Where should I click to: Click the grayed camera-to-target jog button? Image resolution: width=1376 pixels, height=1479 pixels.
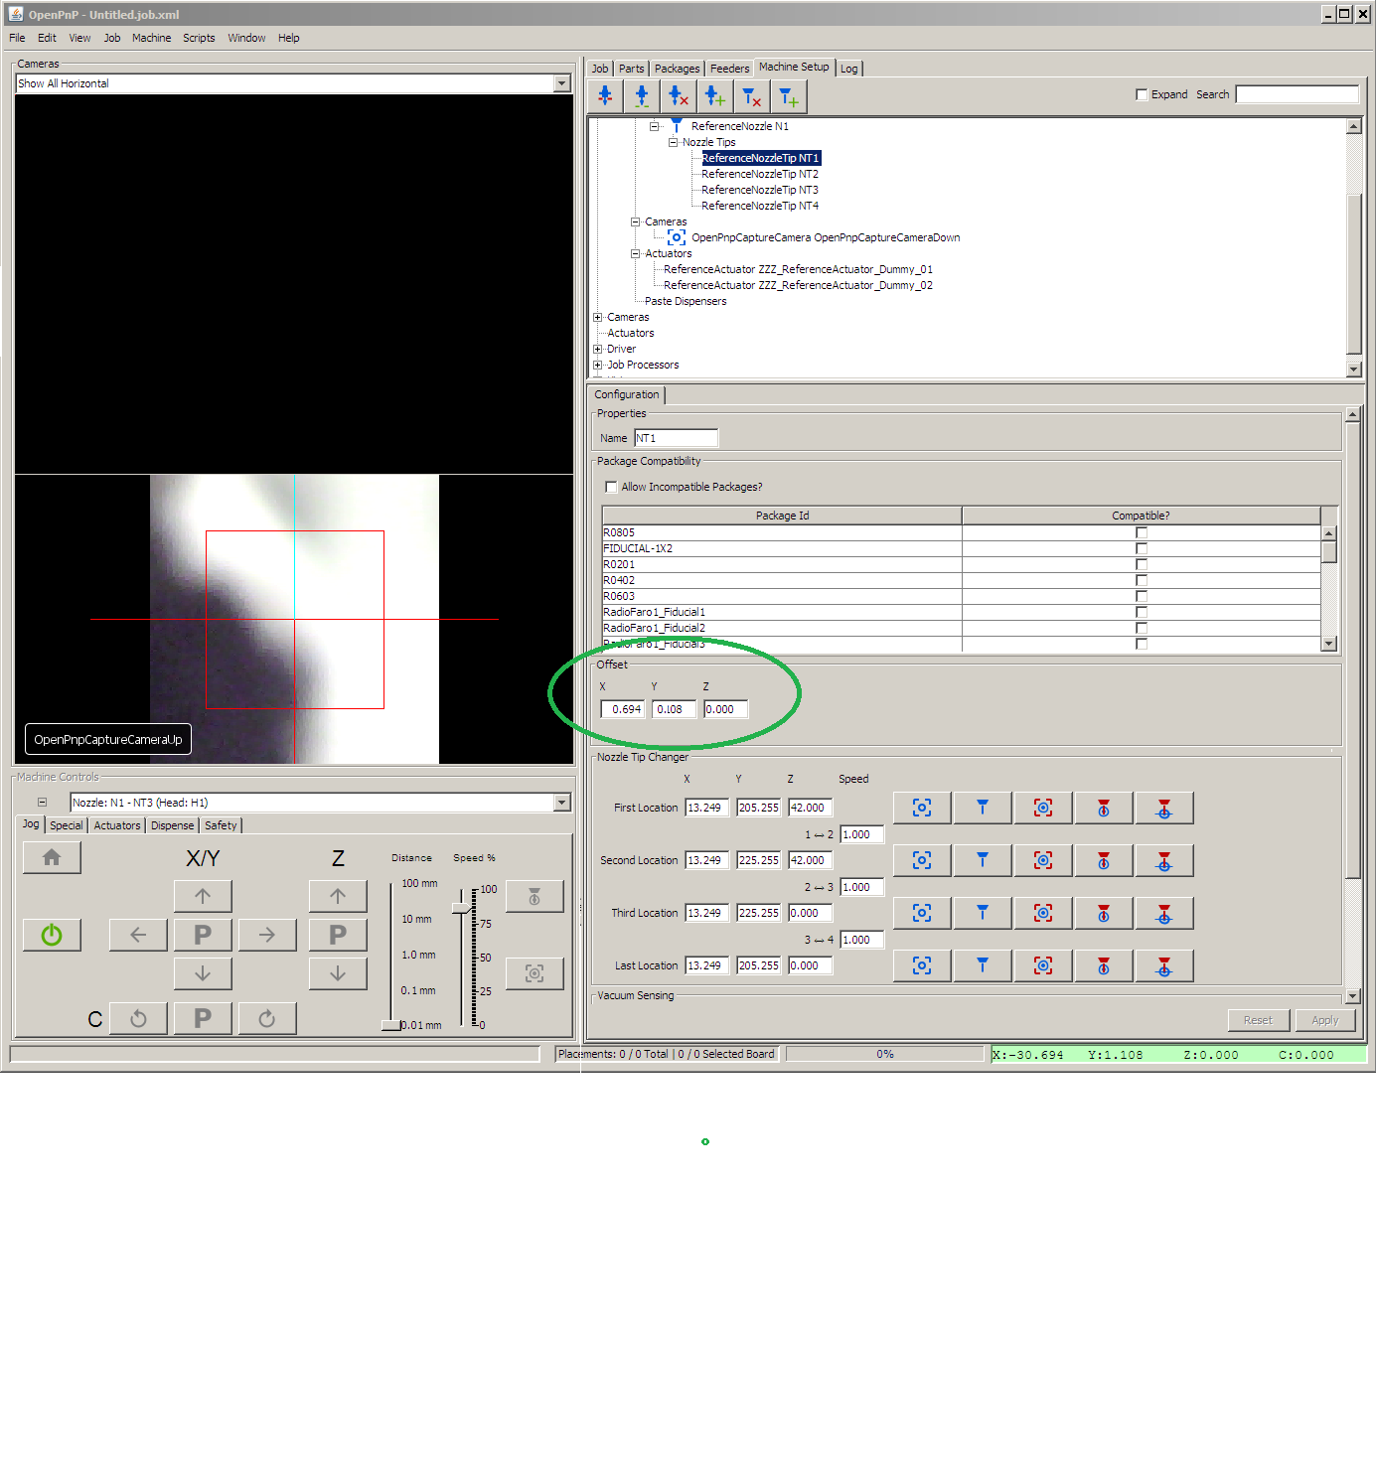click(x=535, y=973)
